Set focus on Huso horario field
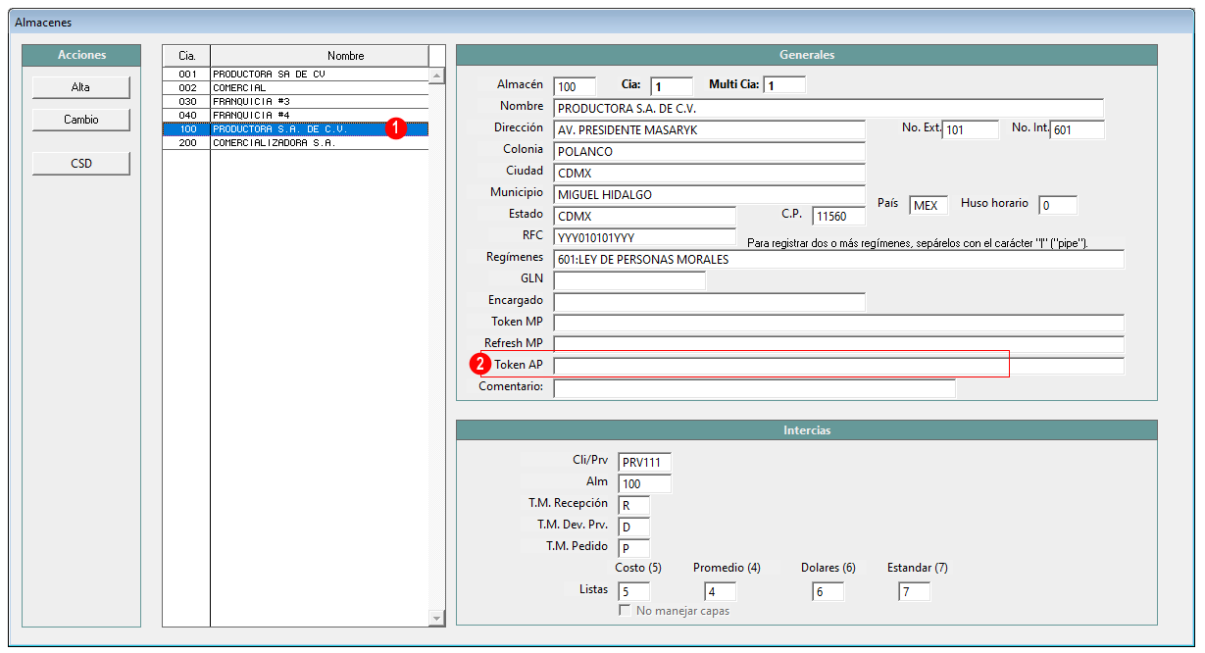 pyautogui.click(x=1058, y=206)
